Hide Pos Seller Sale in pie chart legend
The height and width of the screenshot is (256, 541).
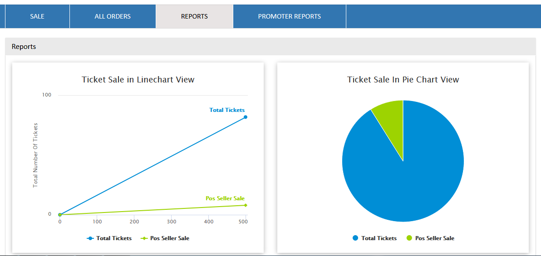click(430, 238)
